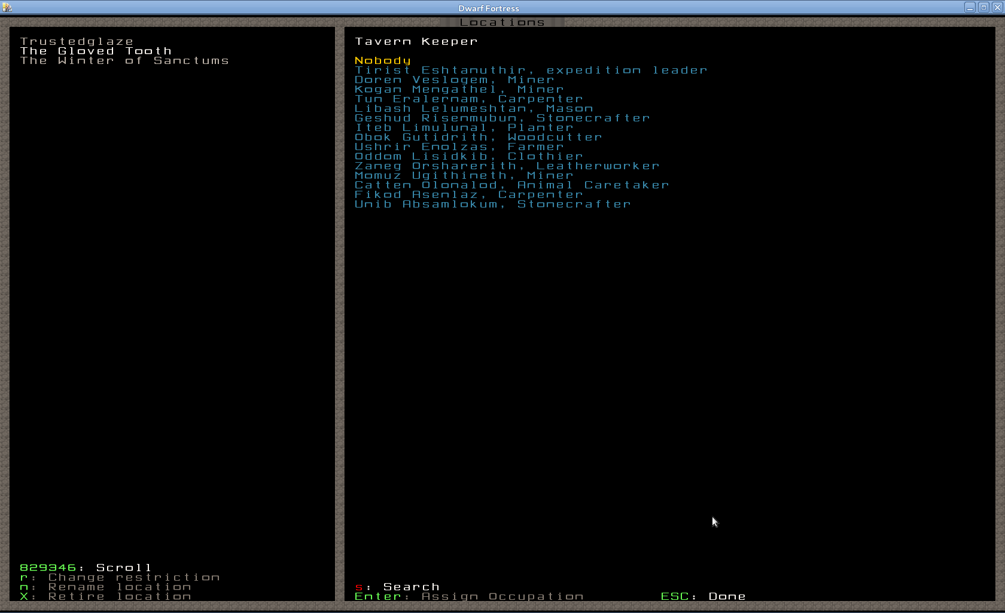The height and width of the screenshot is (613, 1005).
Task: Select The Winter of Sanctums location
Action: click(124, 61)
